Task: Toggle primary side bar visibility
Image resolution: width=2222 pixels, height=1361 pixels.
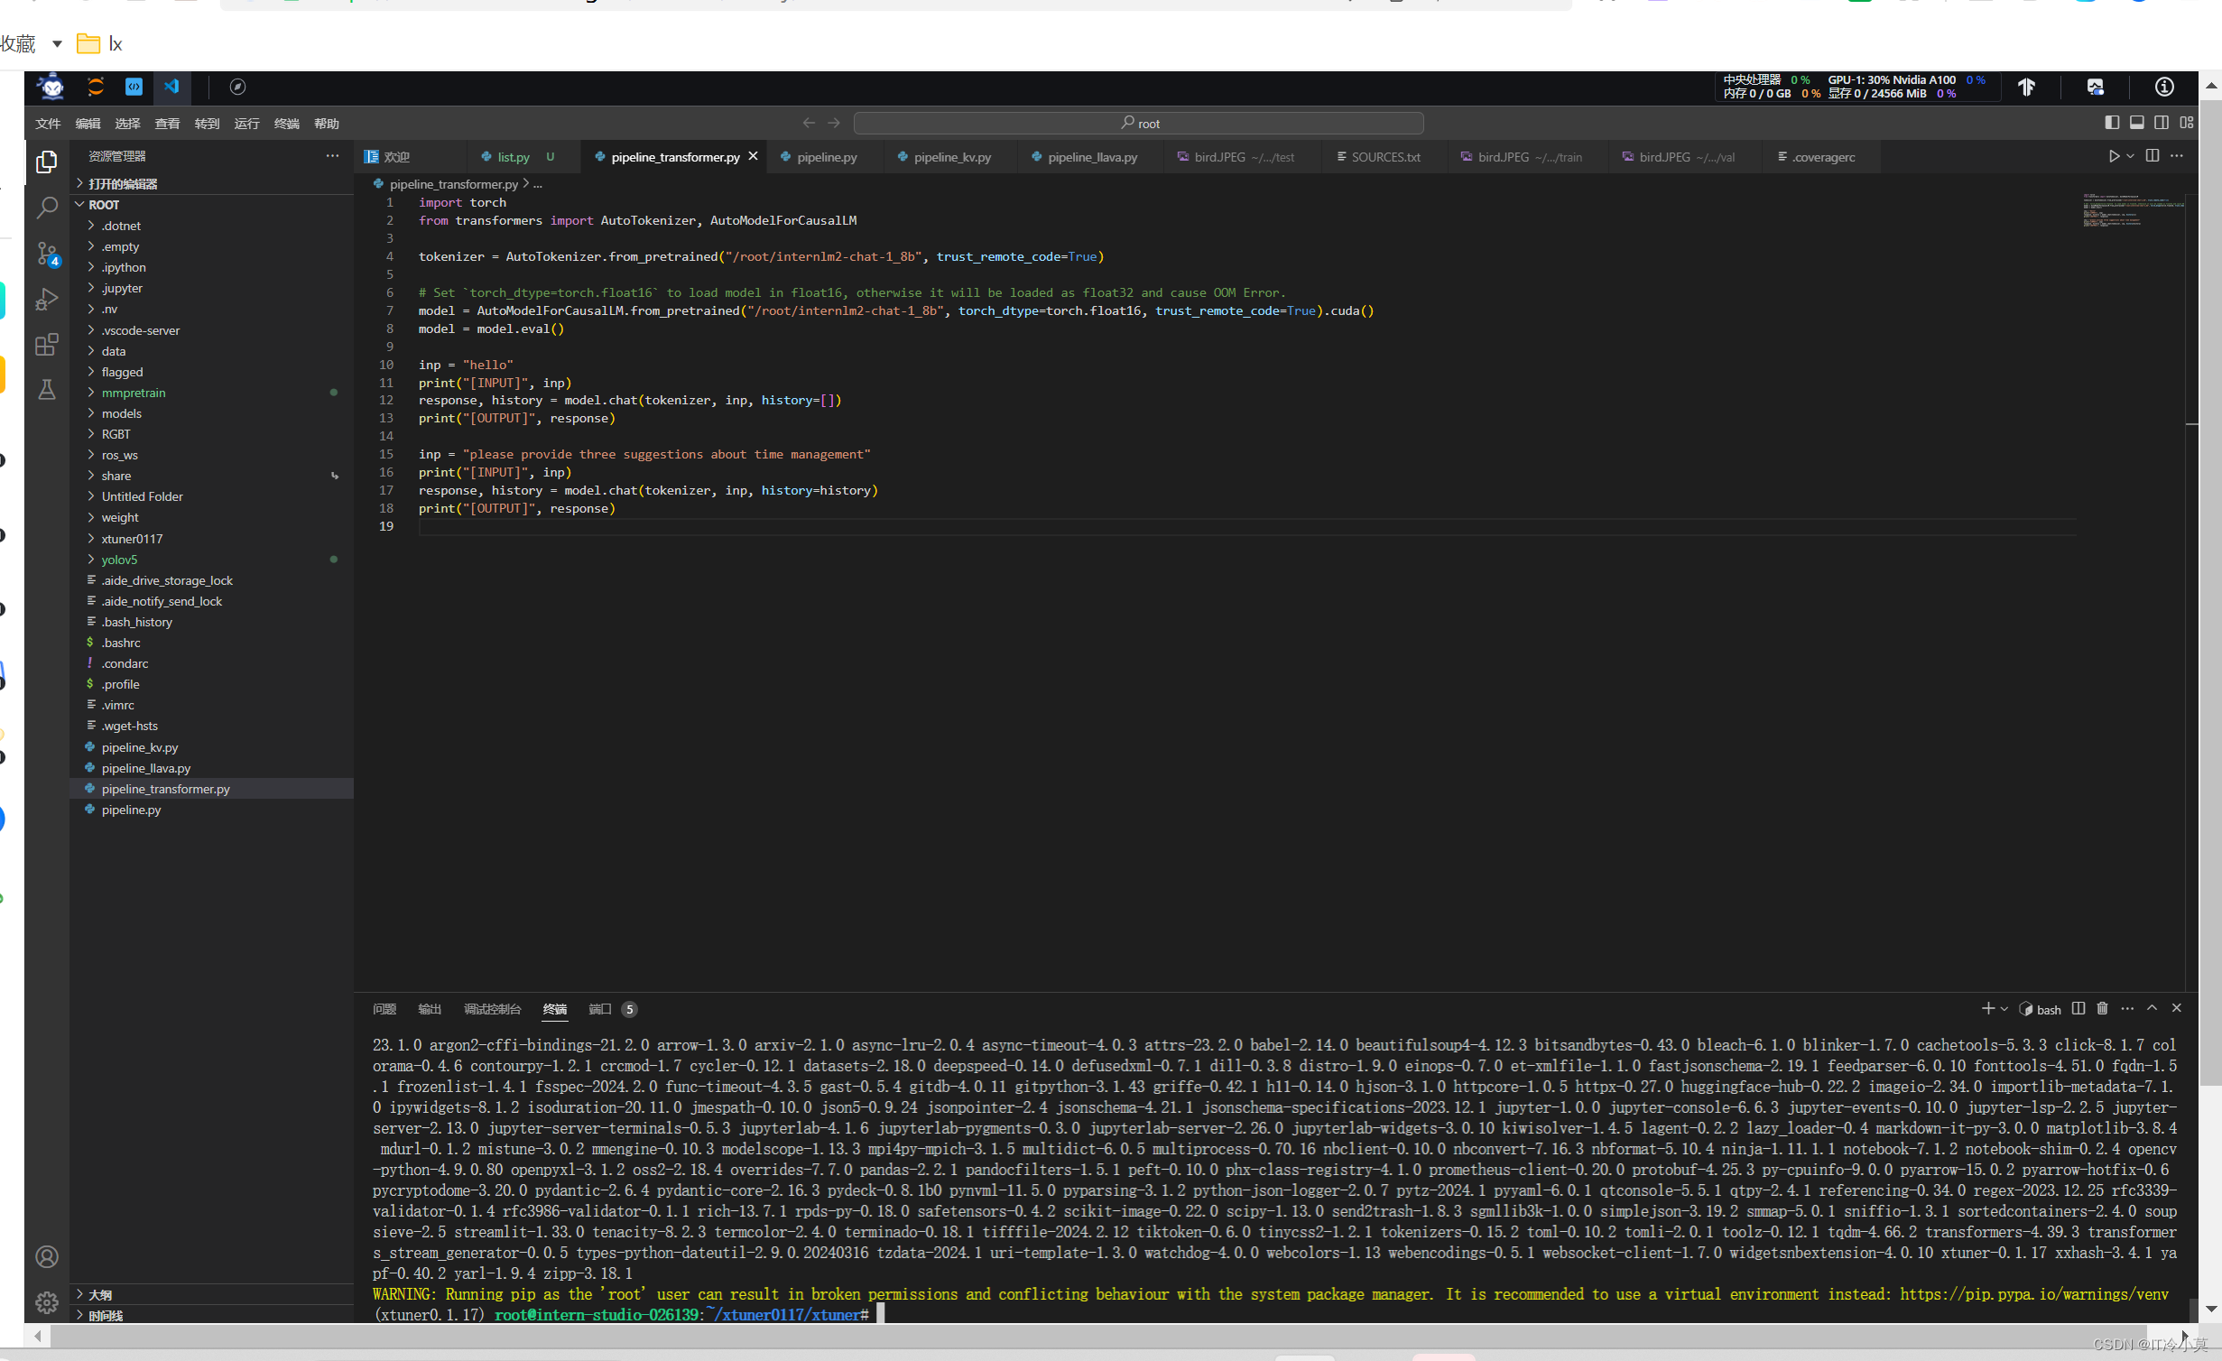Action: click(x=2112, y=123)
